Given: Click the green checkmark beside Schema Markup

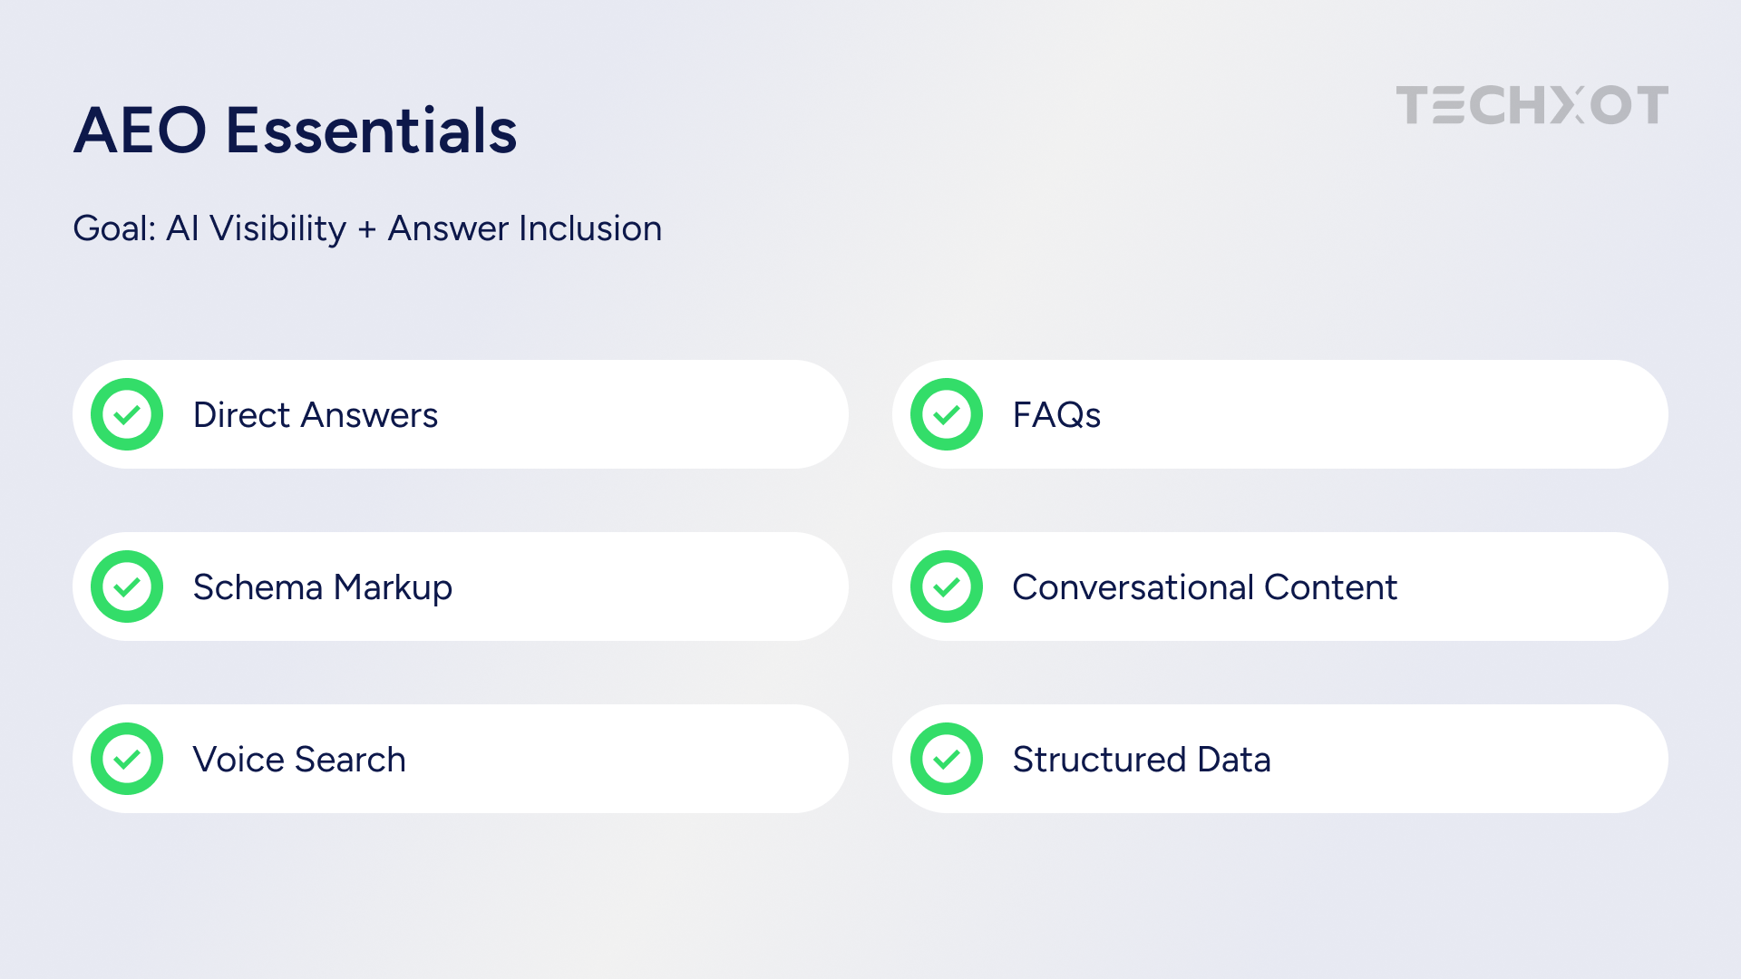Looking at the screenshot, I should click(127, 586).
